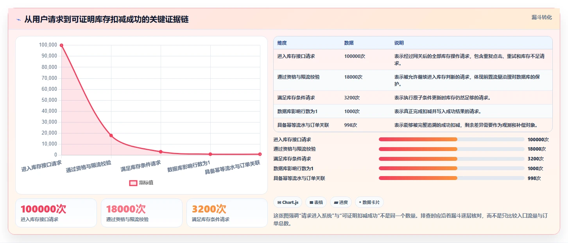Click the 漏斗转化 label in header

coord(542,17)
